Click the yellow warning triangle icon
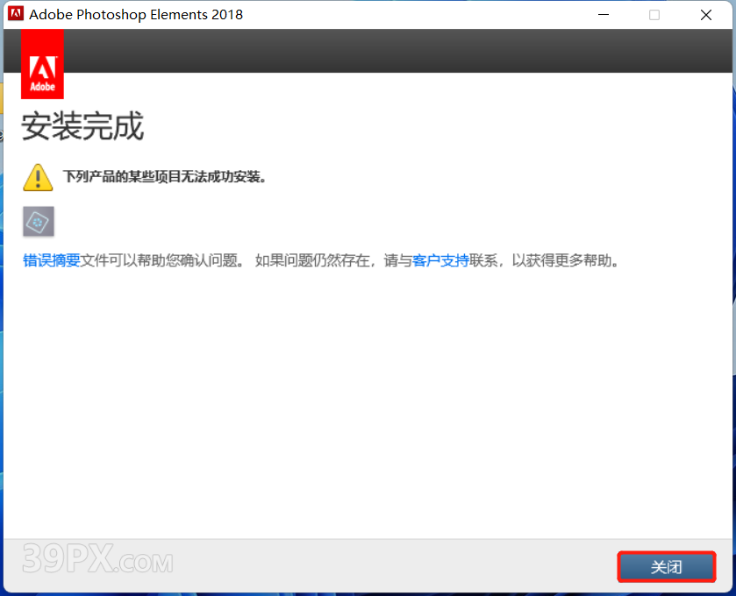This screenshot has height=596, width=736. click(38, 177)
